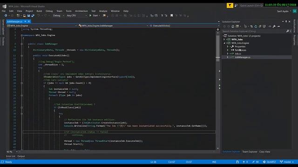Click the Solution Explorer search magnifier icon
Image resolution: width=298 pixels, height=167 pixels.
point(288,31)
